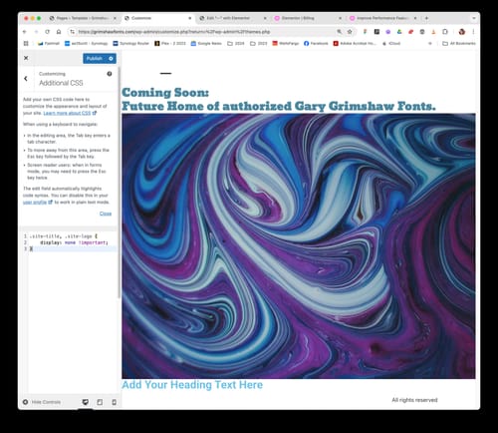This screenshot has height=433, width=498.
Task: Bookmark this page with the star
Action: [350, 32]
